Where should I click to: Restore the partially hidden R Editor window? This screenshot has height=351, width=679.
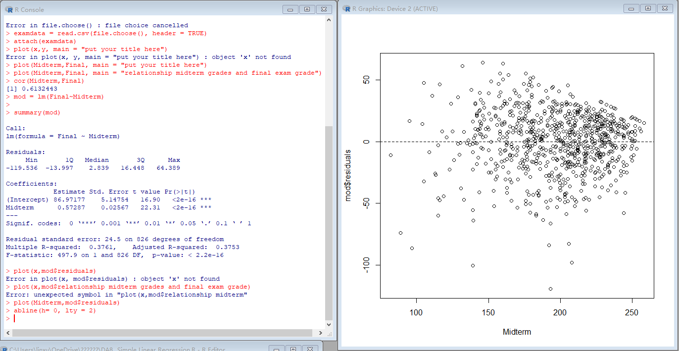point(148,349)
